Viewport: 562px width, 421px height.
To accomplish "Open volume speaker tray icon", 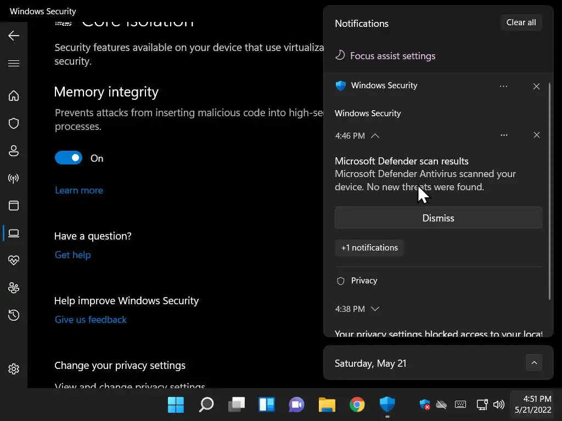I will (498, 405).
